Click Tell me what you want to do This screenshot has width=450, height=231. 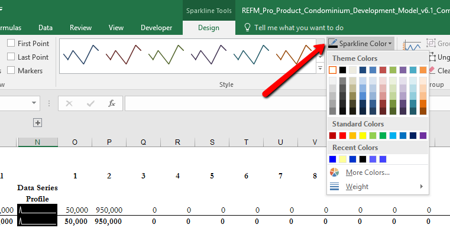(299, 28)
